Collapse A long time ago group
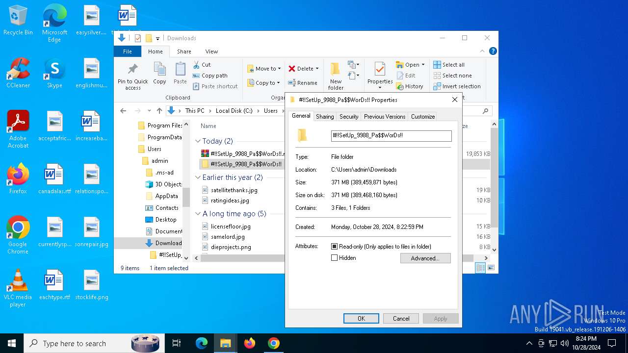 (198, 214)
